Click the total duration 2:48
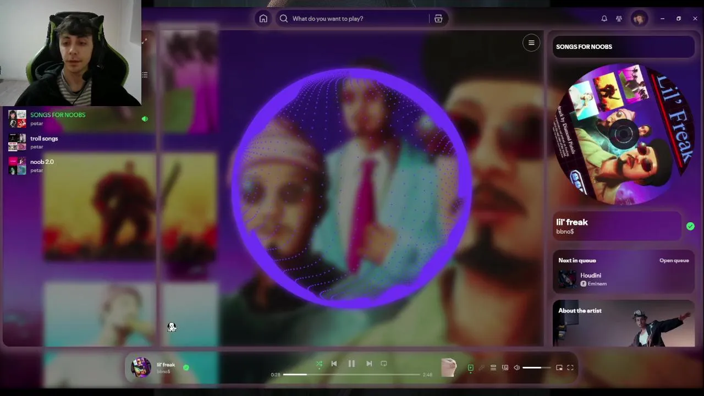Image resolution: width=704 pixels, height=396 pixels. 427,375
